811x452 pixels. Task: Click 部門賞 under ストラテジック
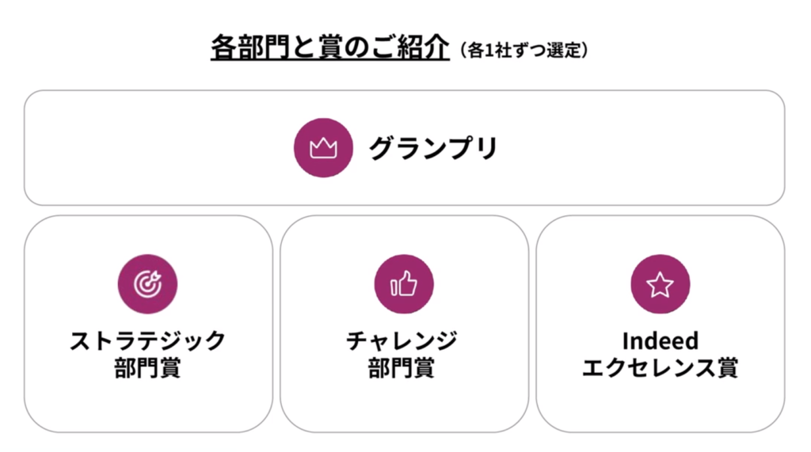tap(147, 368)
